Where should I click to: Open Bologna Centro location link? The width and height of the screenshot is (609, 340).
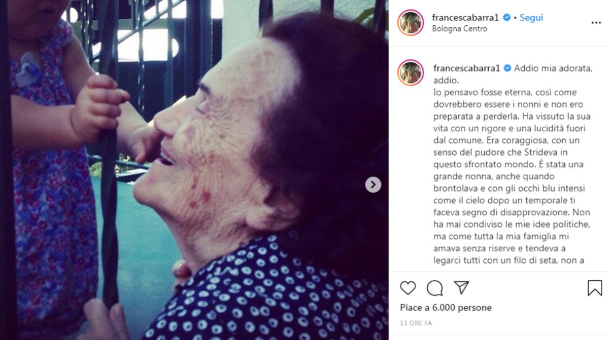point(460,29)
